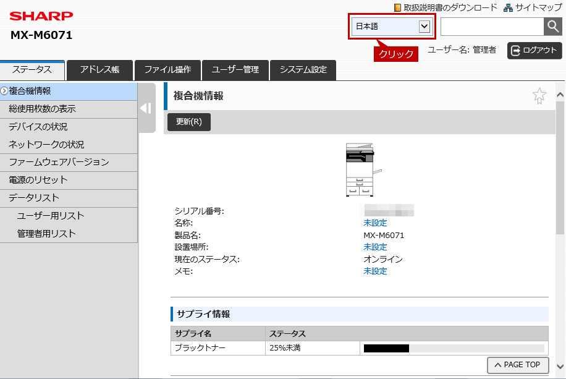566x379 pixels.
Task: Click the ブラックトナー cell
Action: click(218, 348)
